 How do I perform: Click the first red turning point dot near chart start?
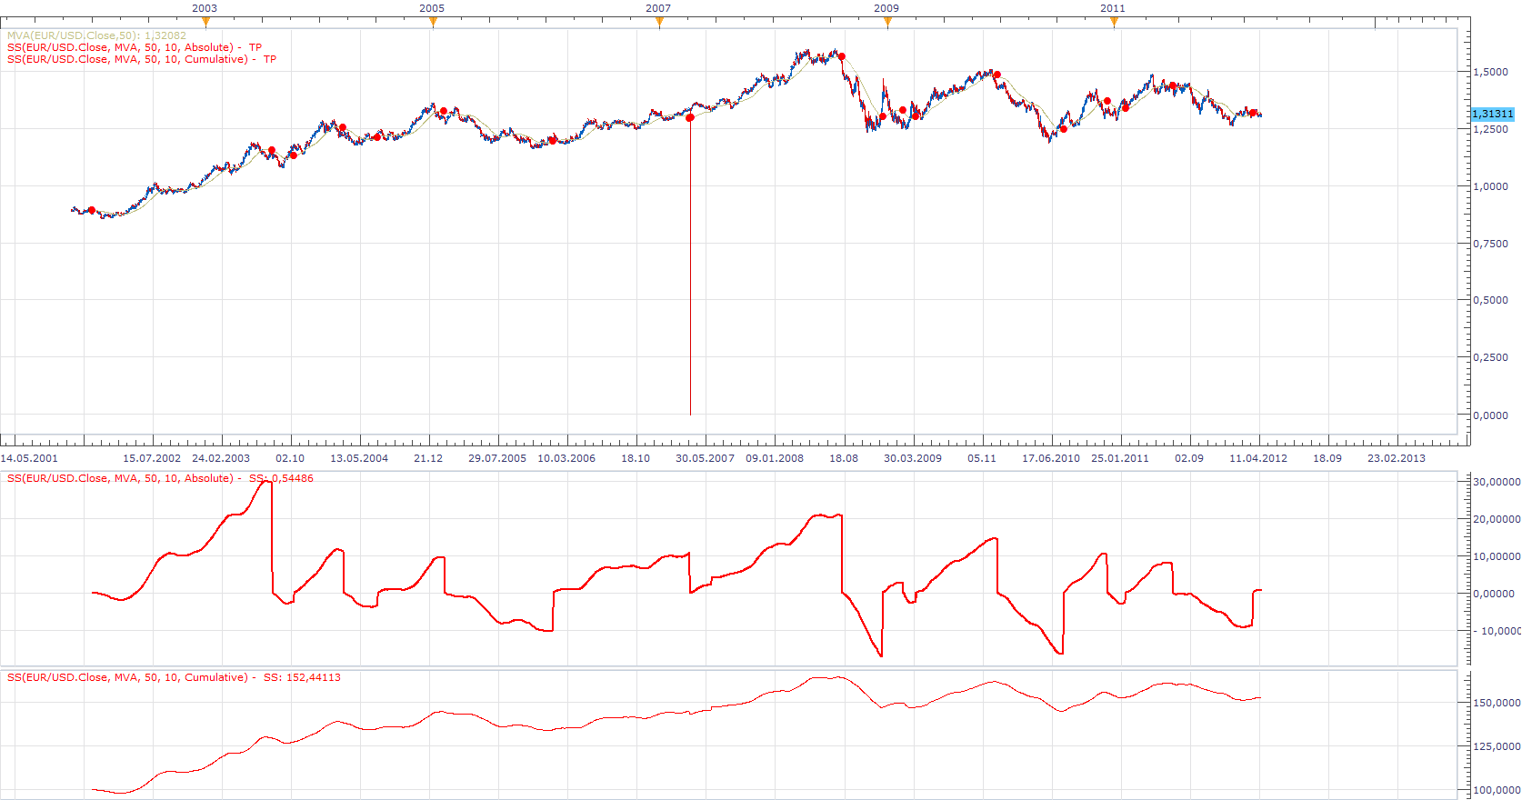coord(92,210)
